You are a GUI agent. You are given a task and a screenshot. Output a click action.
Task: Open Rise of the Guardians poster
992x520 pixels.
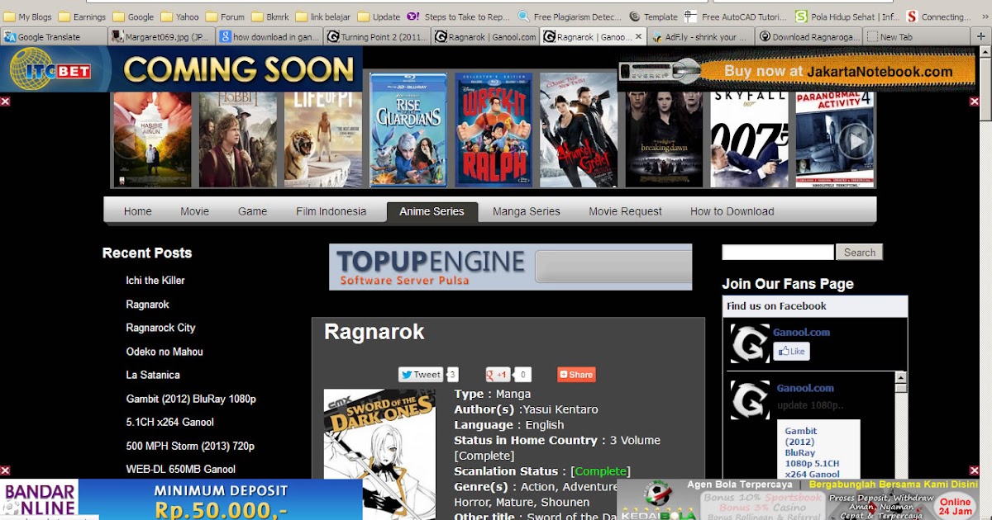click(x=408, y=130)
